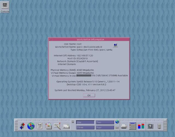This screenshot has width=175, height=137.
Task: Expand the subpanel arrow above Text Note
Action: [57, 120]
